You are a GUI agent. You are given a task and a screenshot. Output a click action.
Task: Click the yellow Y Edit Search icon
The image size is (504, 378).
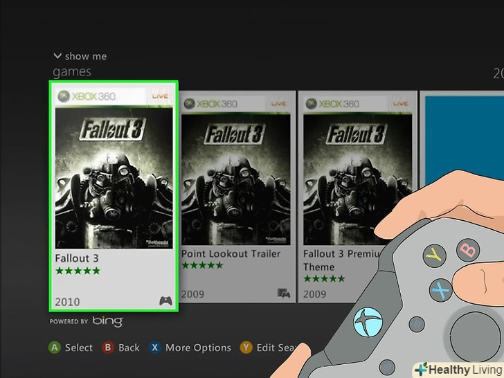click(x=246, y=348)
